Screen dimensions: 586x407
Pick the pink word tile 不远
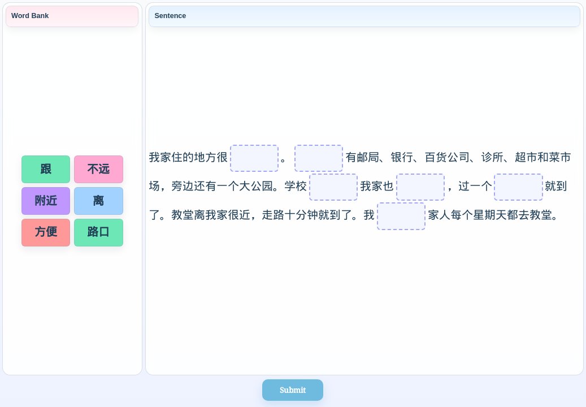(x=99, y=170)
